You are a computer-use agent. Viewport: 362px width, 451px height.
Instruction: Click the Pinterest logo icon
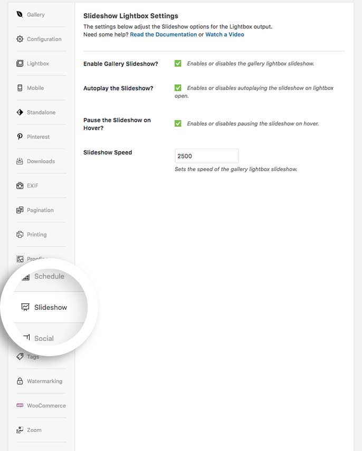click(x=20, y=137)
